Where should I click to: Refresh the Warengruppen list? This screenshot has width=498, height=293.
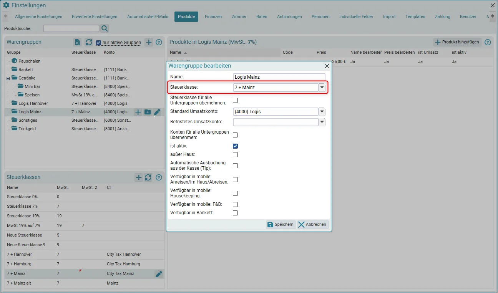point(88,42)
